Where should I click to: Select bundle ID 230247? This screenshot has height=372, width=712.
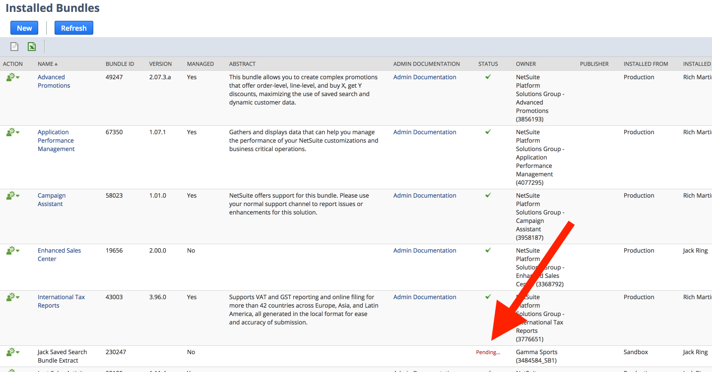[116, 352]
